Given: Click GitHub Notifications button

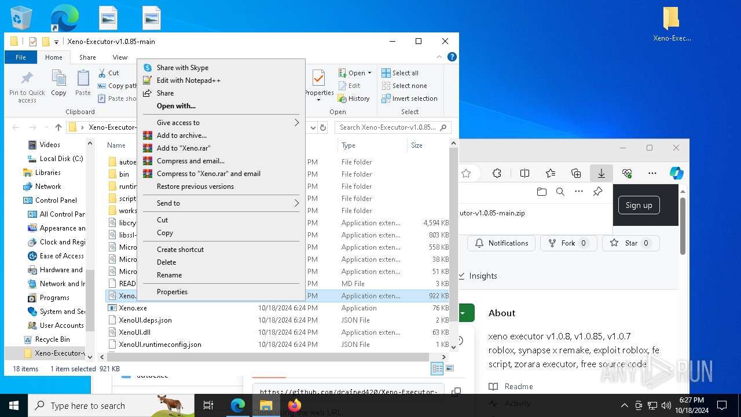Looking at the screenshot, I should tap(501, 243).
